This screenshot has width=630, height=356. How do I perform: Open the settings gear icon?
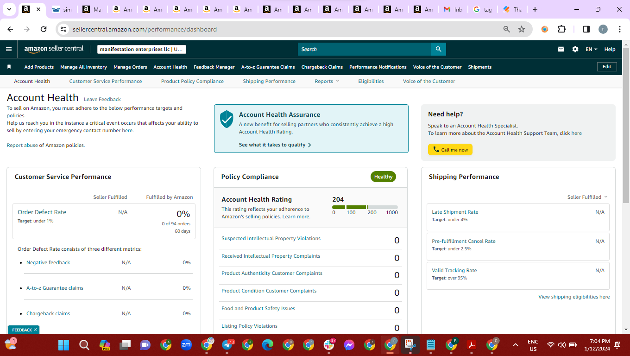click(x=575, y=49)
